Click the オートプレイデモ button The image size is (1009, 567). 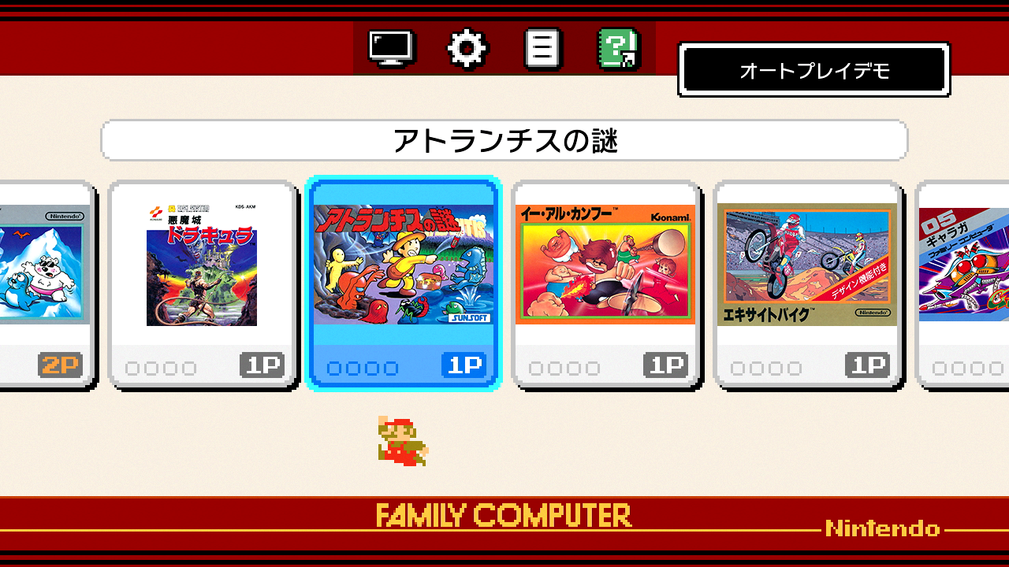click(x=814, y=70)
